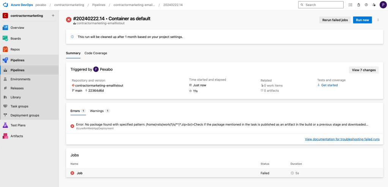The image size is (388, 187).
Task: Click the AzureRmWebAppDeployment task label
Action: pos(95,128)
